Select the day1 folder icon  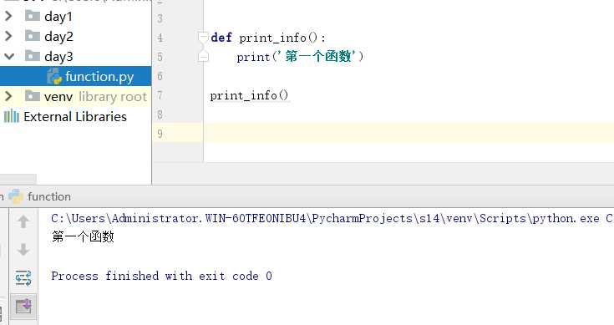(32, 16)
